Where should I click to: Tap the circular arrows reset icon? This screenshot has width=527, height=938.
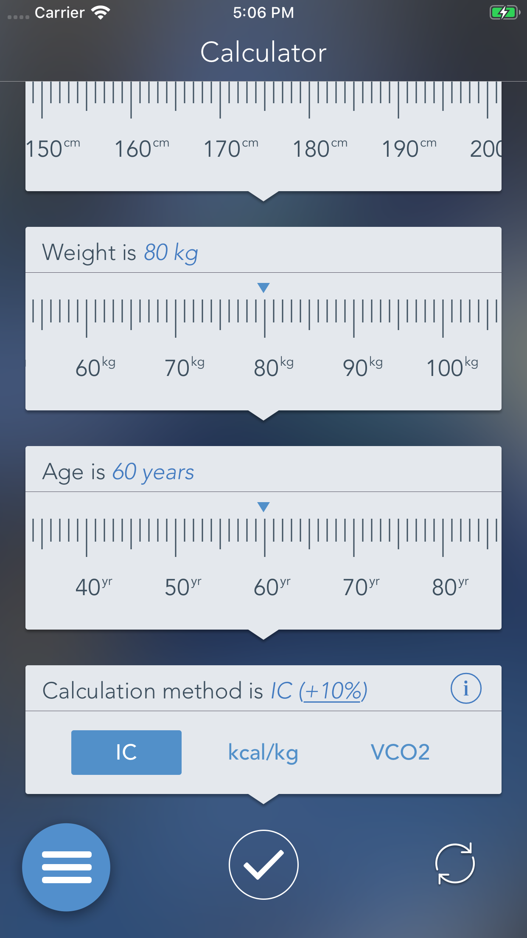[x=455, y=864]
